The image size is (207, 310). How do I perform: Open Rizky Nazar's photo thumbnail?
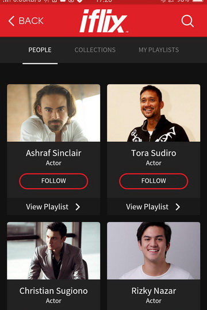tap(154, 251)
